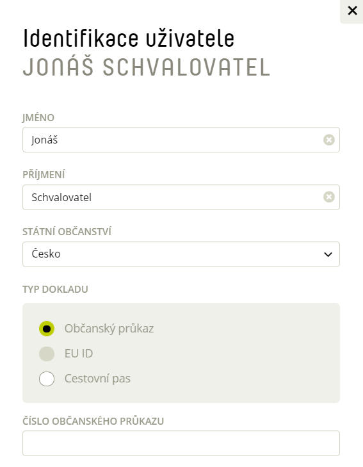Click the JMÉNO field label
This screenshot has width=363, height=467.
[38, 118]
